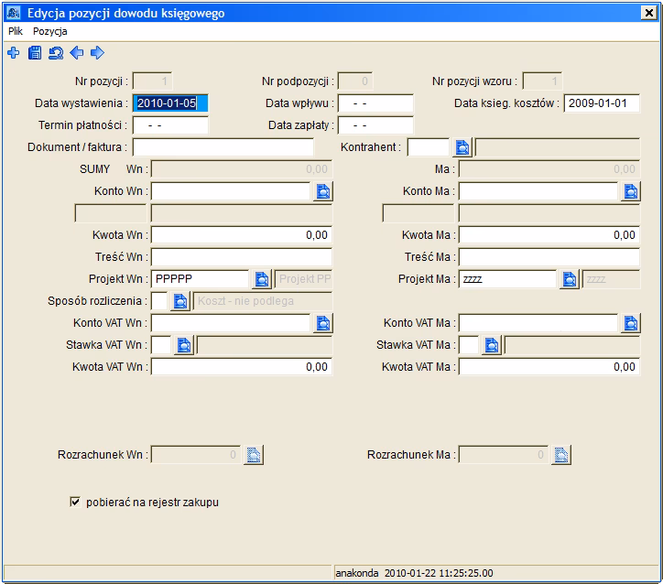Open Sposób rozliczenia lookup list
663x584 pixels.
point(180,301)
